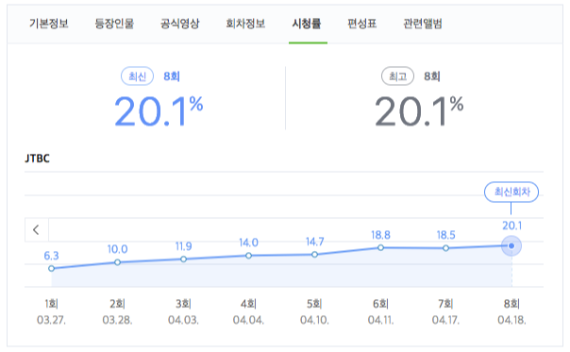Go to the 회차정보 tab
The height and width of the screenshot is (352, 570).
245,24
